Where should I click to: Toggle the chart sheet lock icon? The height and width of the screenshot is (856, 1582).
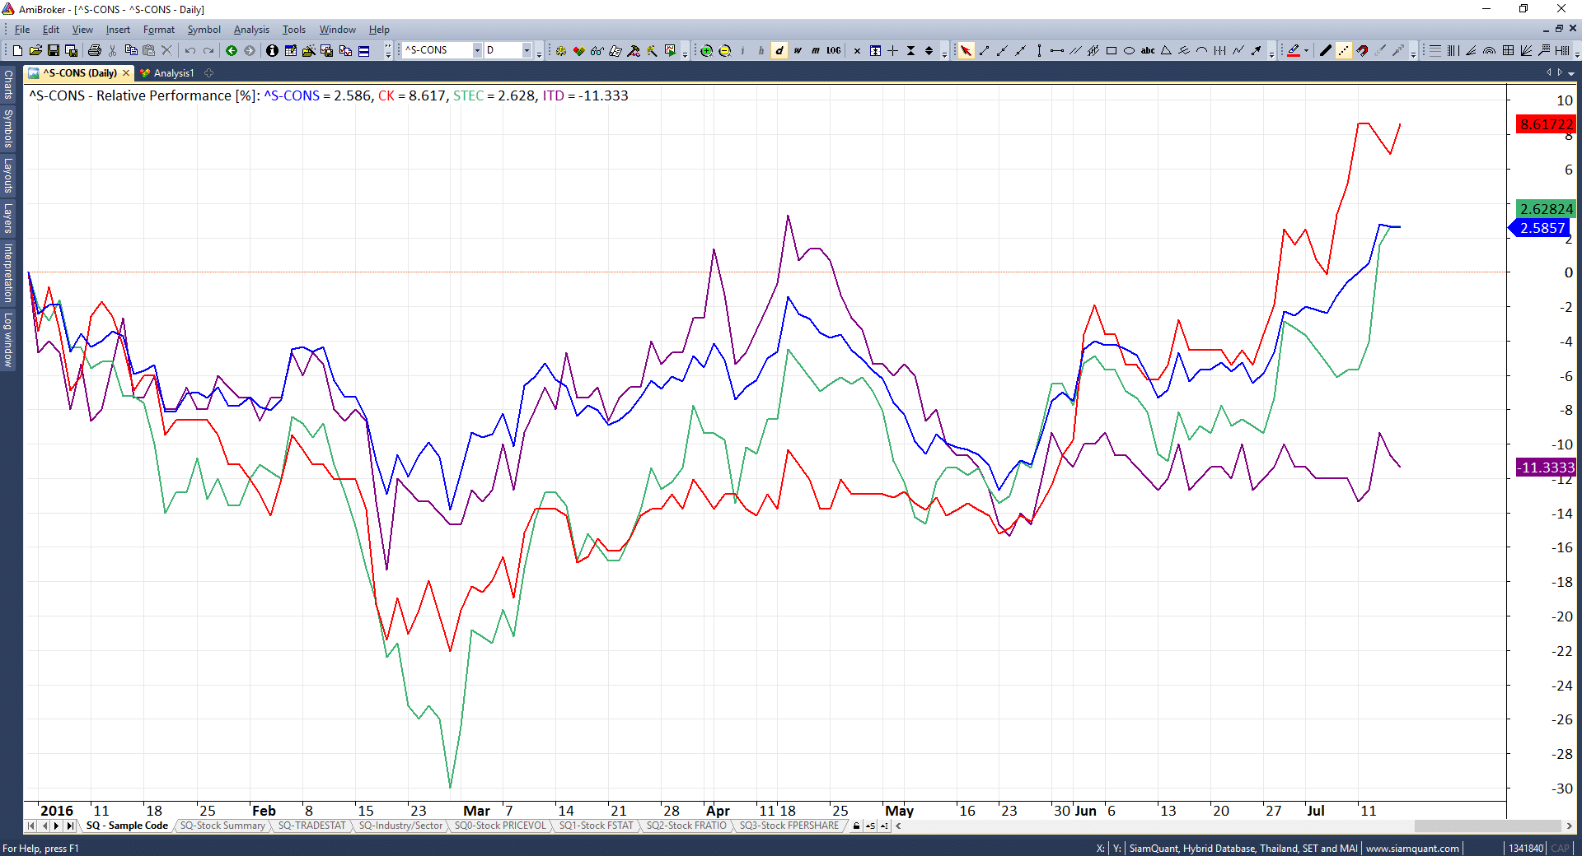point(857,826)
